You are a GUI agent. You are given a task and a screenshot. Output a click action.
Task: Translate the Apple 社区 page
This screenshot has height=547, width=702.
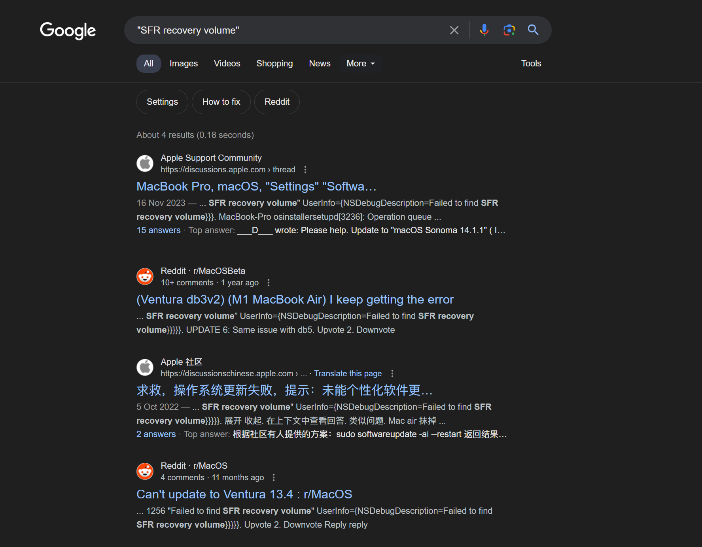tap(348, 373)
